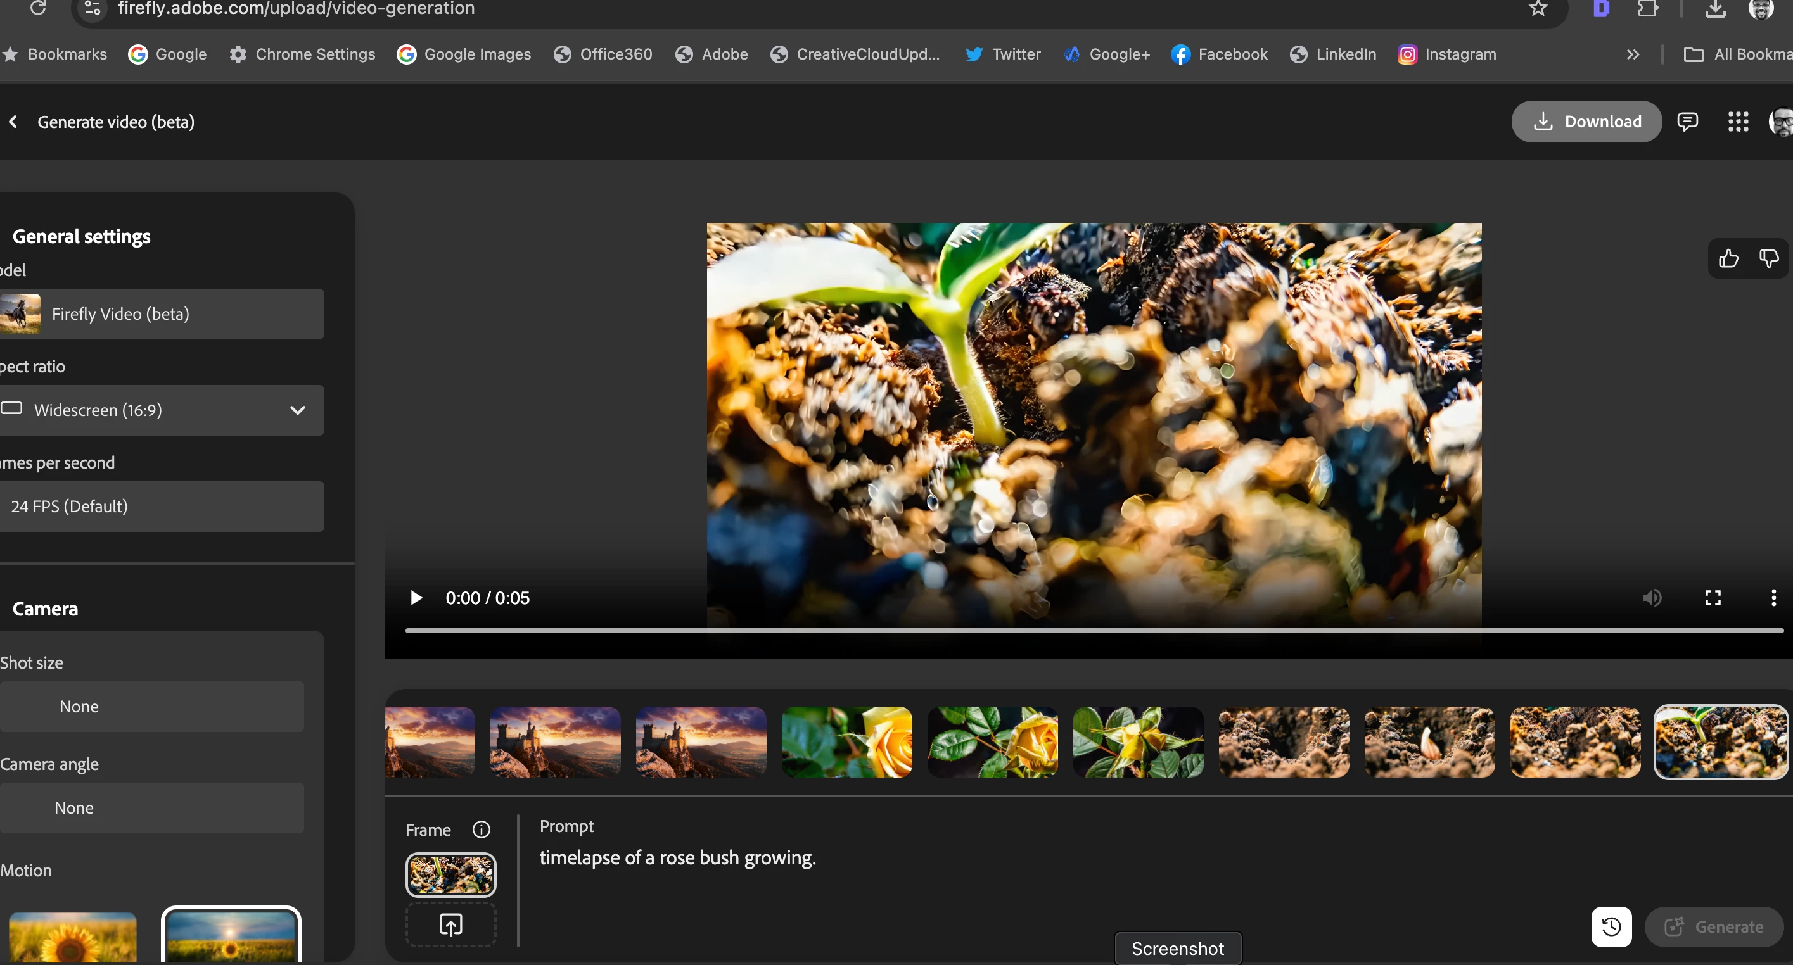Click the thumbs down dislike icon
Viewport: 1793px width, 965px height.
[1769, 259]
